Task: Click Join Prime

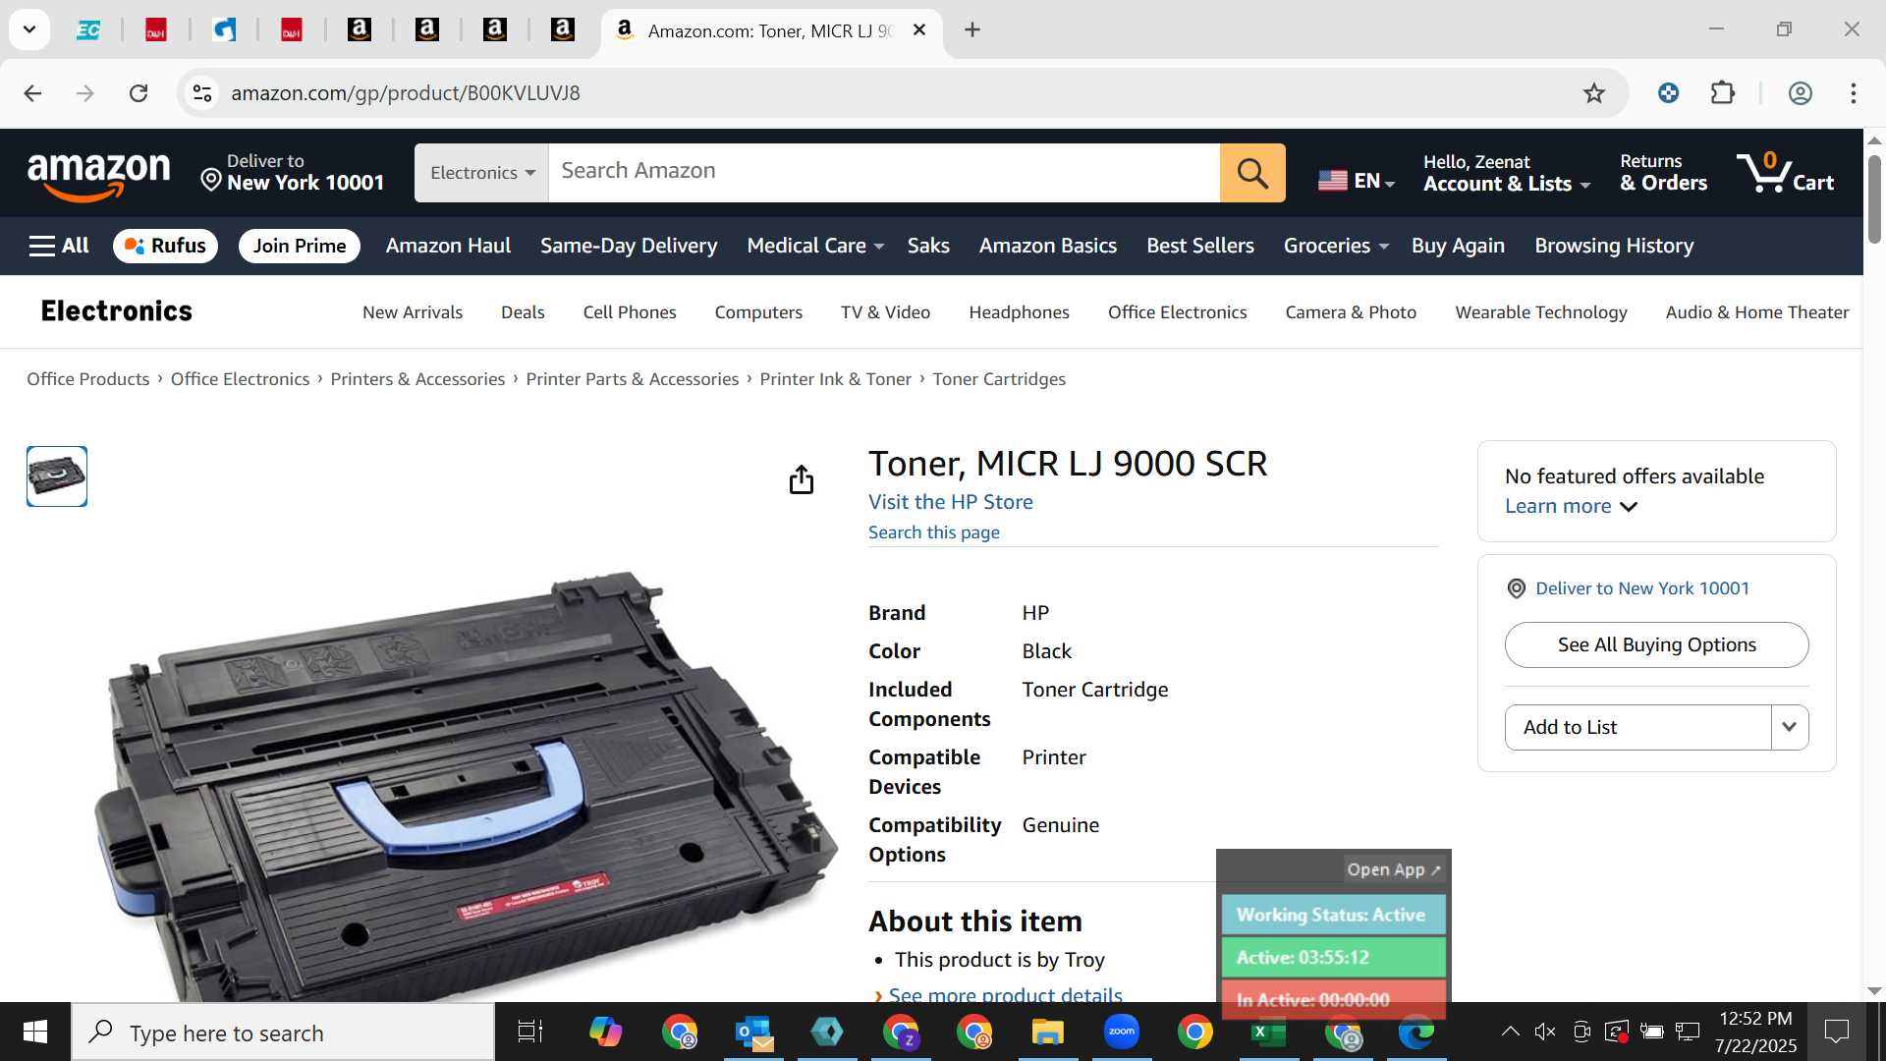Action: (x=300, y=246)
